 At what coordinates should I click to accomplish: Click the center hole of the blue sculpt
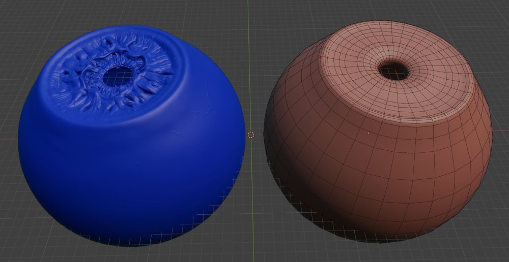coord(118,76)
